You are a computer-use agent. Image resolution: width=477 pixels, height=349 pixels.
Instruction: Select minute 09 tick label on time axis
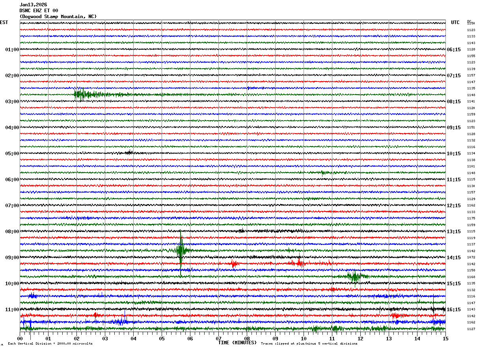point(275,338)
